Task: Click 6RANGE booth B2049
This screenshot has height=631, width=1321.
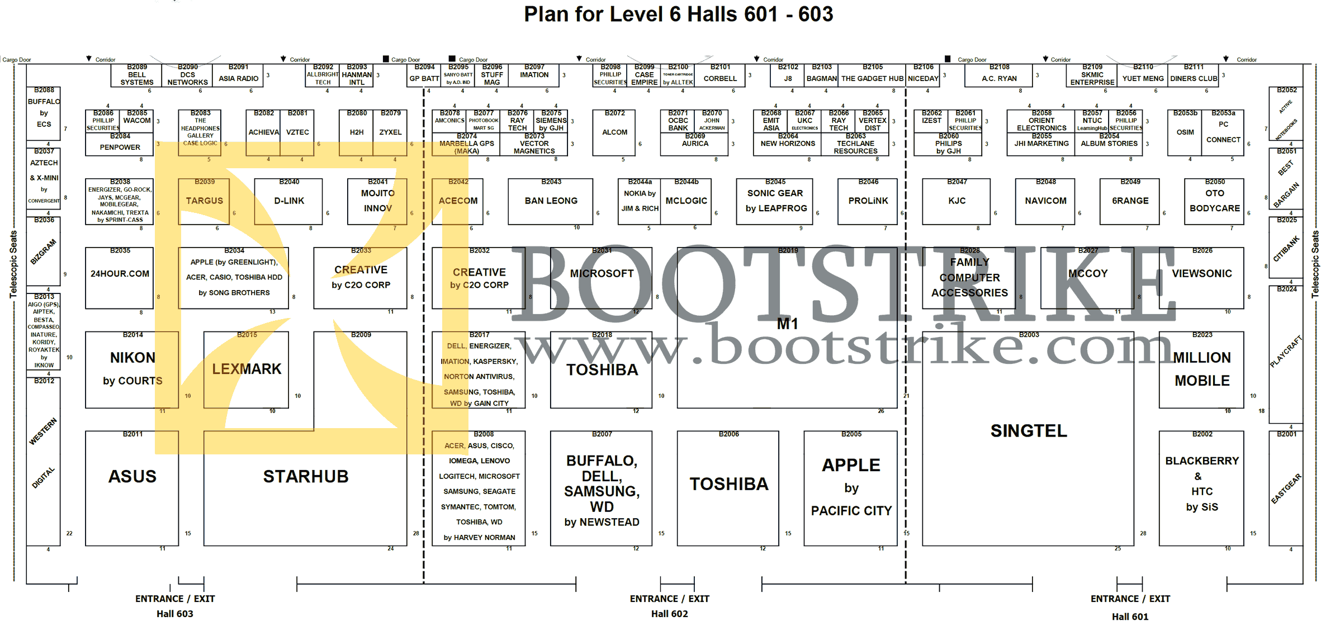Action: click(x=1130, y=201)
